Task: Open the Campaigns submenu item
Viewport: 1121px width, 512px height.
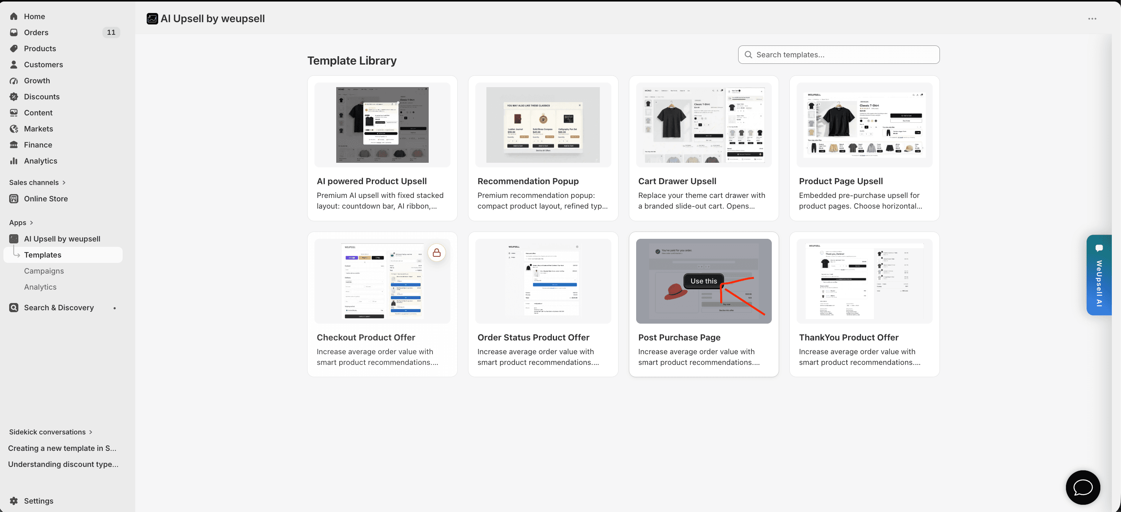Action: coord(44,271)
